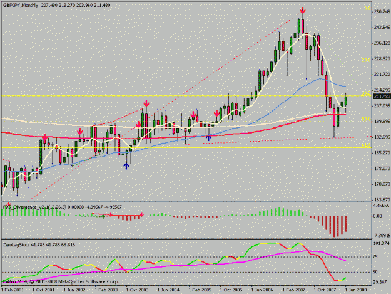The height and width of the screenshot is (294, 391).
Task: Click the 207.095 price axis label
Action: click(x=382, y=106)
